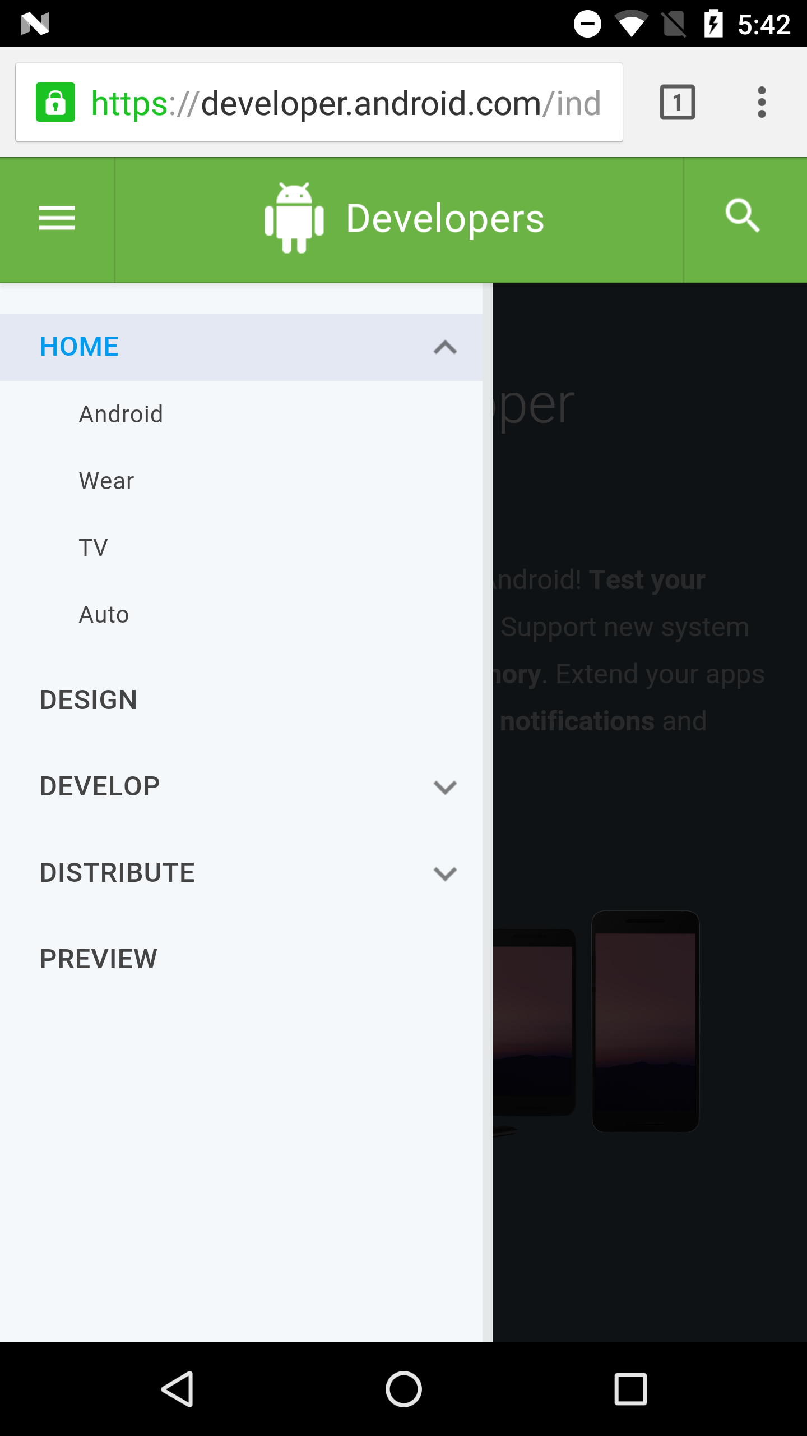Tap the Android robot Developers logo
807x1436 pixels.
[404, 218]
